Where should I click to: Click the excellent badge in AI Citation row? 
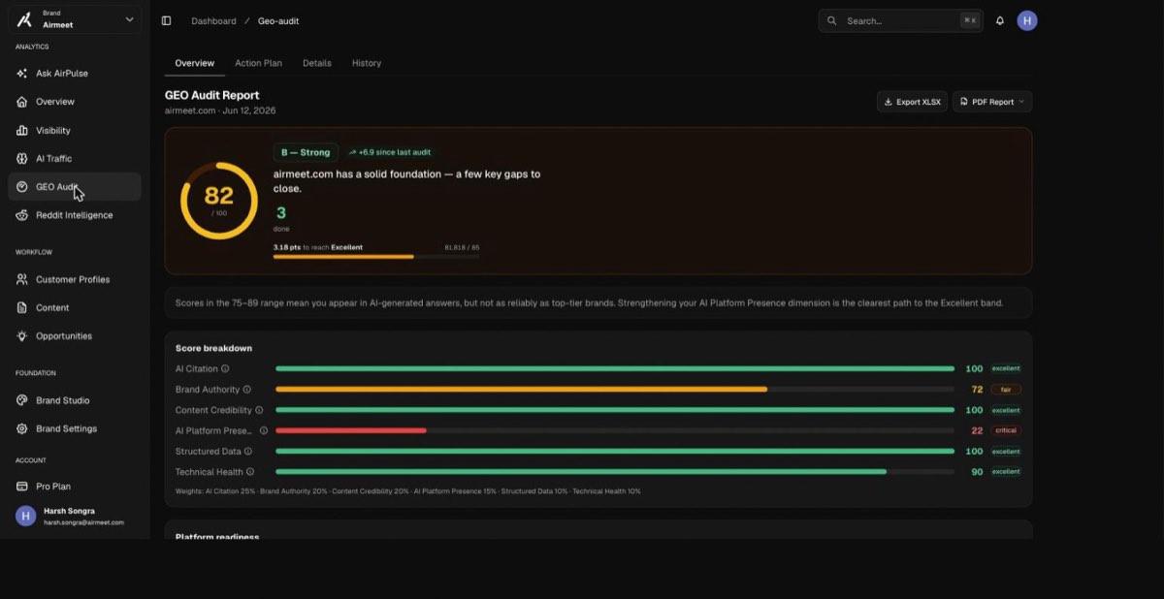point(1006,368)
